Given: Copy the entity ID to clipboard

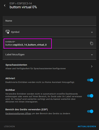Looking at the screenshot, I should [x=91, y=43].
